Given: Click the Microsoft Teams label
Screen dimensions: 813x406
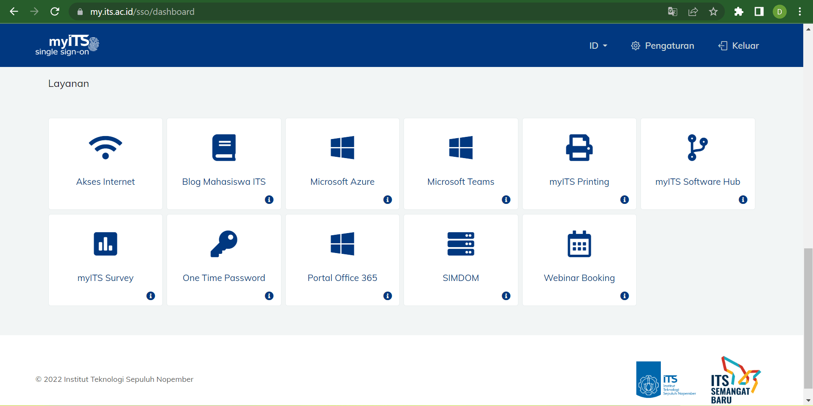Looking at the screenshot, I should [460, 182].
